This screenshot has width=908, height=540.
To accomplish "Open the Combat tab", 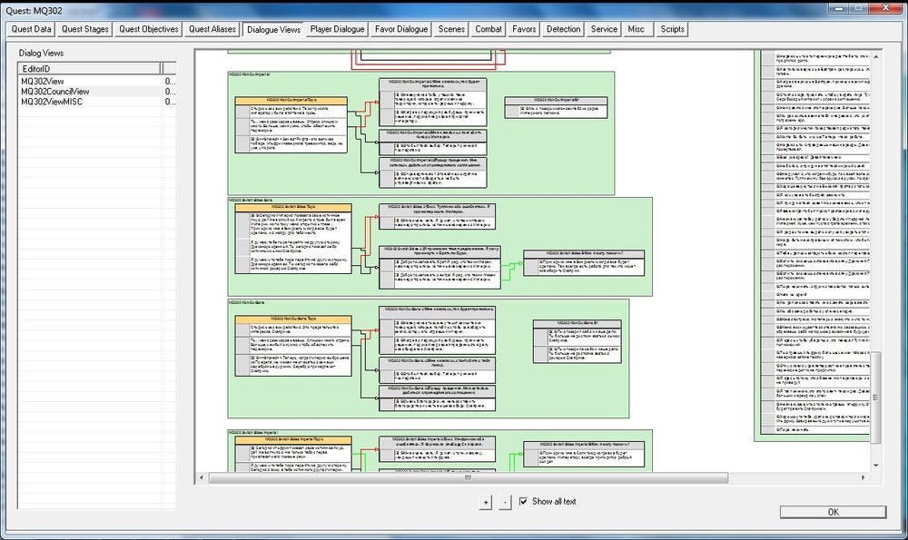I will (x=489, y=29).
